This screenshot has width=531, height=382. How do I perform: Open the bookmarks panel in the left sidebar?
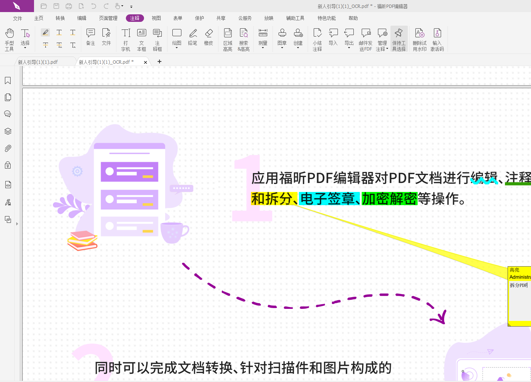tap(8, 80)
